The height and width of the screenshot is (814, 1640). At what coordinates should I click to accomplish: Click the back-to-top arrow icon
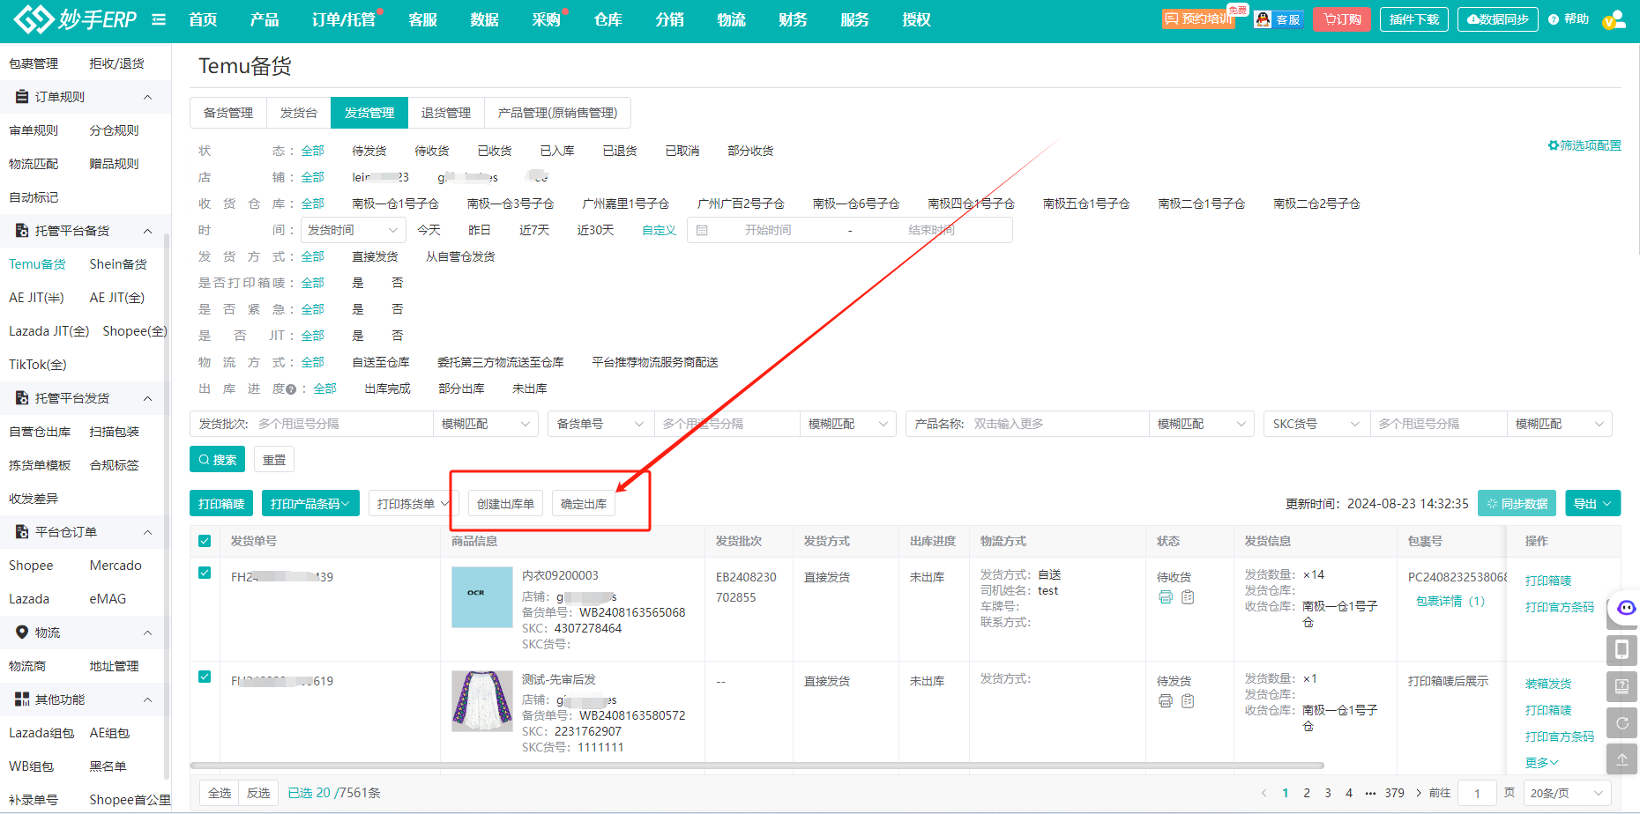coord(1621,758)
